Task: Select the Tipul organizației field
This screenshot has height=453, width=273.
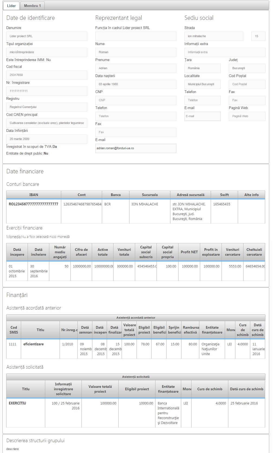Action: click(47, 52)
